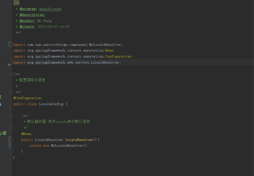Screen dimensions: 254x176
Task: Click the new keyword before MyLocaleResolver()
Action: pos(46,145)
